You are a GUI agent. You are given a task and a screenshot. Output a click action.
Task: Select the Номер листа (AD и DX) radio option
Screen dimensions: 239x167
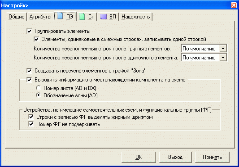pyautogui.click(x=39, y=88)
